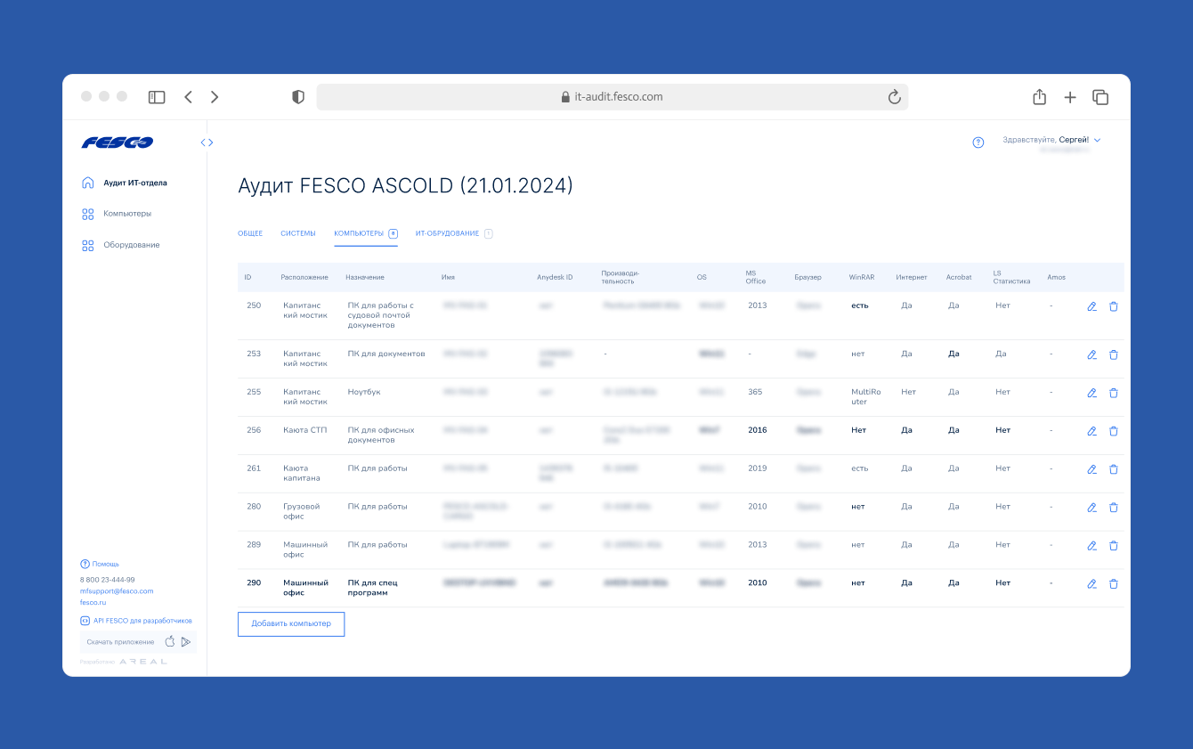This screenshot has height=749, width=1193.
Task: Open API FESCO для разработчиков link
Action: 136,621
